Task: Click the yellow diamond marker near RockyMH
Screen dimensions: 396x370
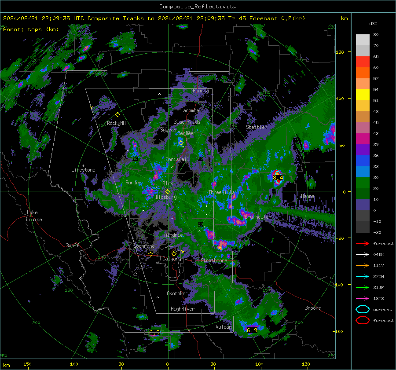Action: 117,115
